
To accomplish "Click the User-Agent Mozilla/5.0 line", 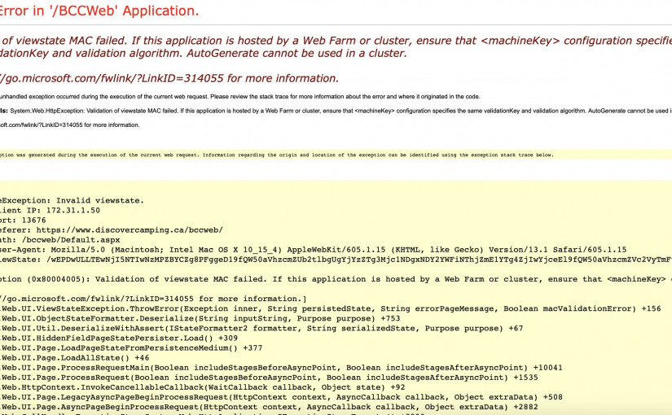I will click(x=314, y=249).
